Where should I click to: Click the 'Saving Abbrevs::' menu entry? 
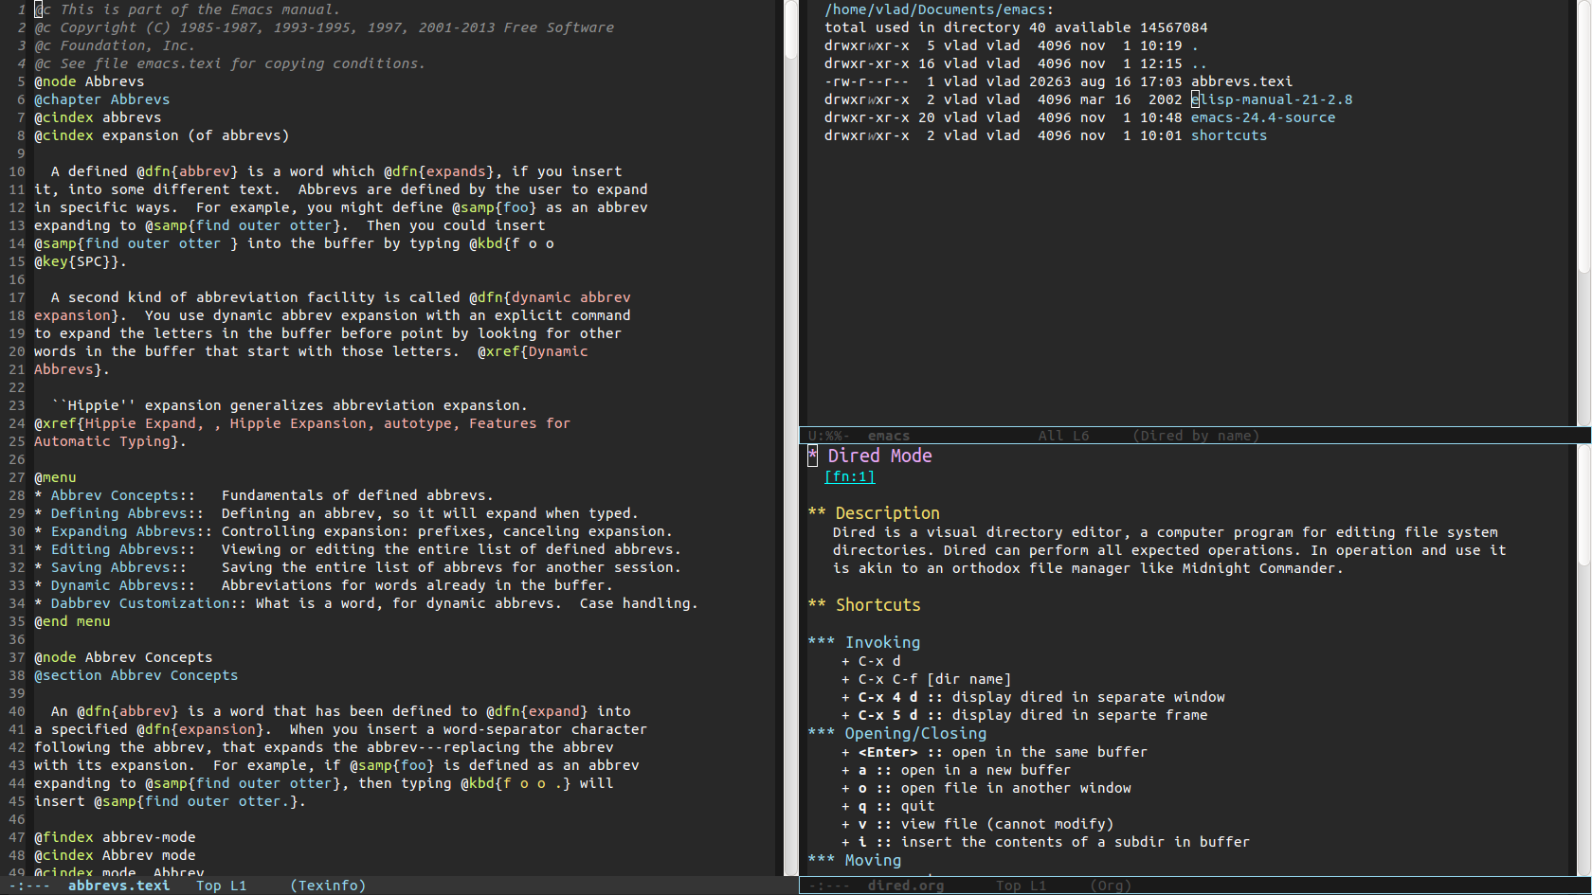[118, 567]
